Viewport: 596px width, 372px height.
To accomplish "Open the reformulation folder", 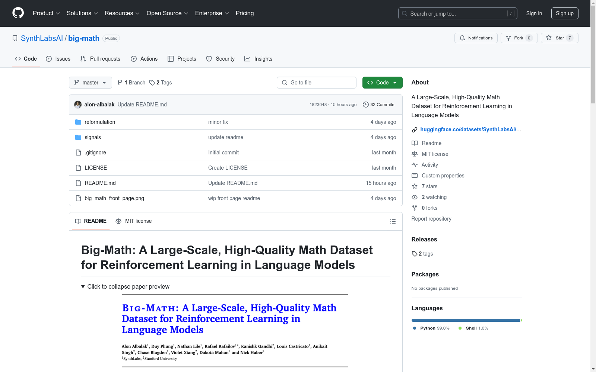I will click(x=100, y=122).
